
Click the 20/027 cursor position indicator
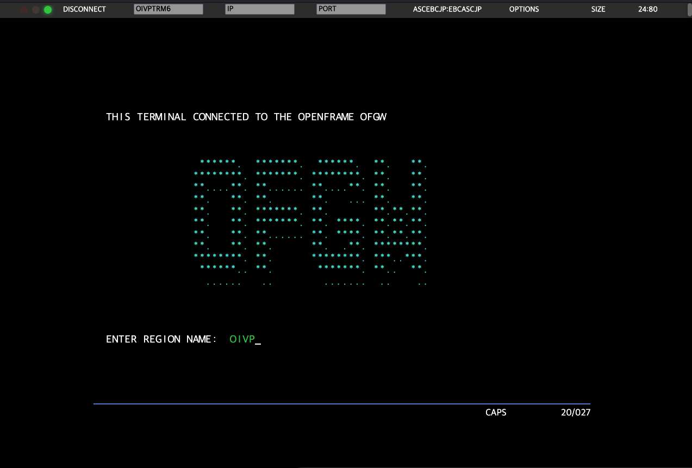(575, 413)
